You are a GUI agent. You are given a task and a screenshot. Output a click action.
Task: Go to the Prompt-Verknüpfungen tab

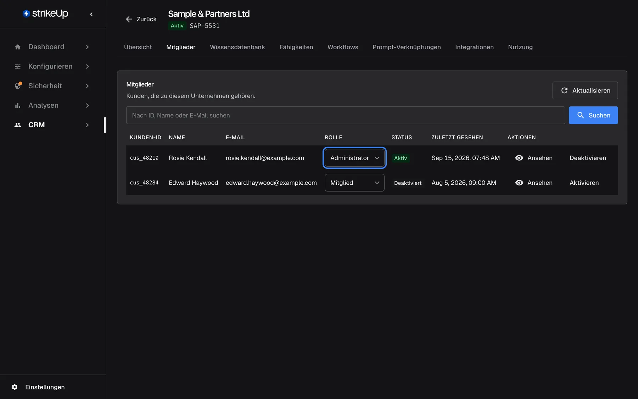(407, 47)
